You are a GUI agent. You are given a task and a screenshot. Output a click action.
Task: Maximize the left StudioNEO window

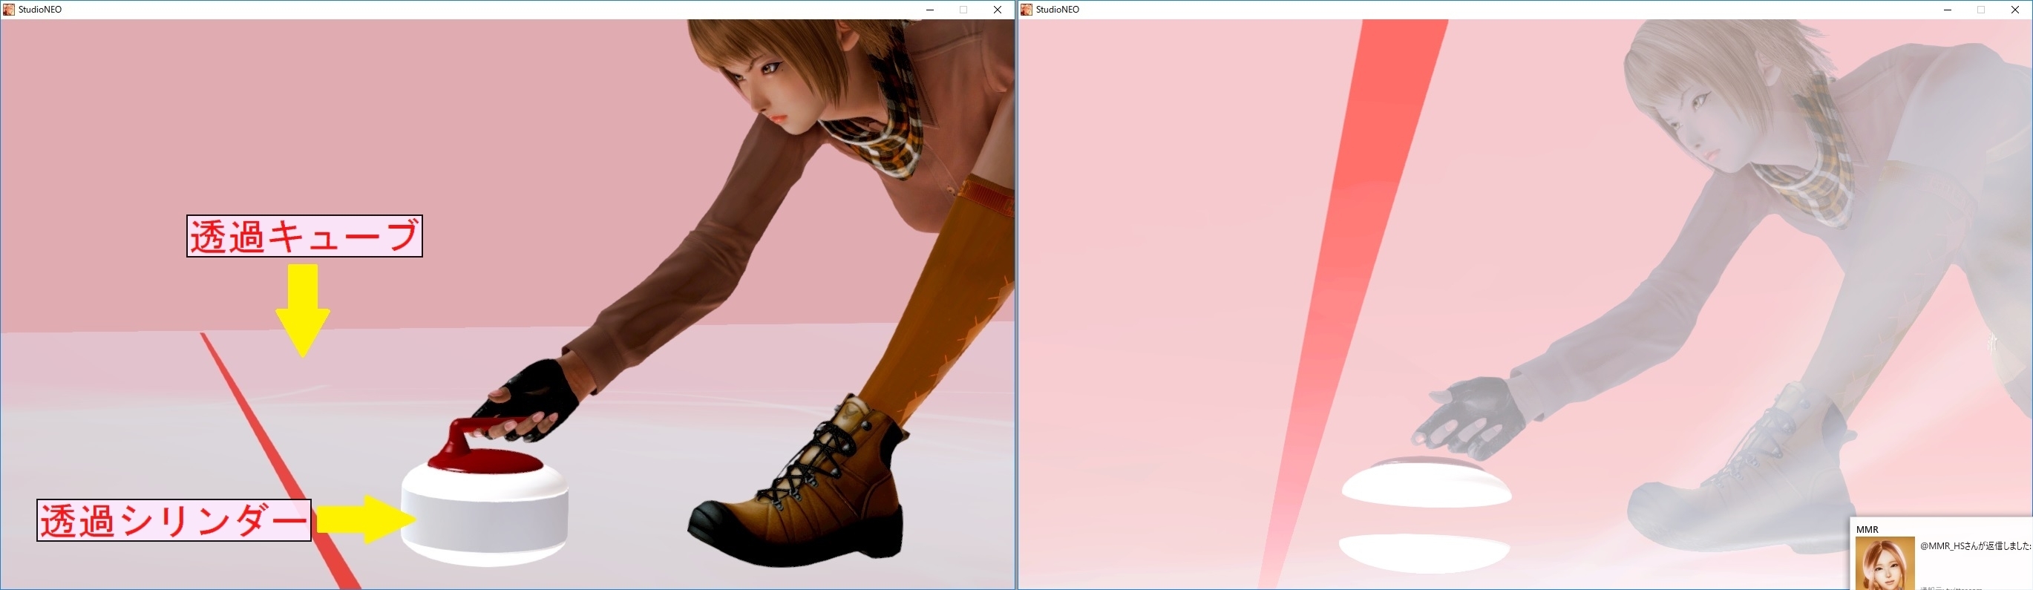pos(963,10)
